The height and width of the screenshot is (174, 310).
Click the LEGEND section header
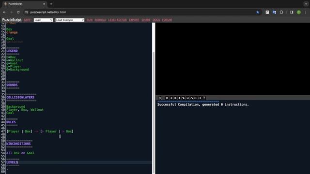pos(12,51)
